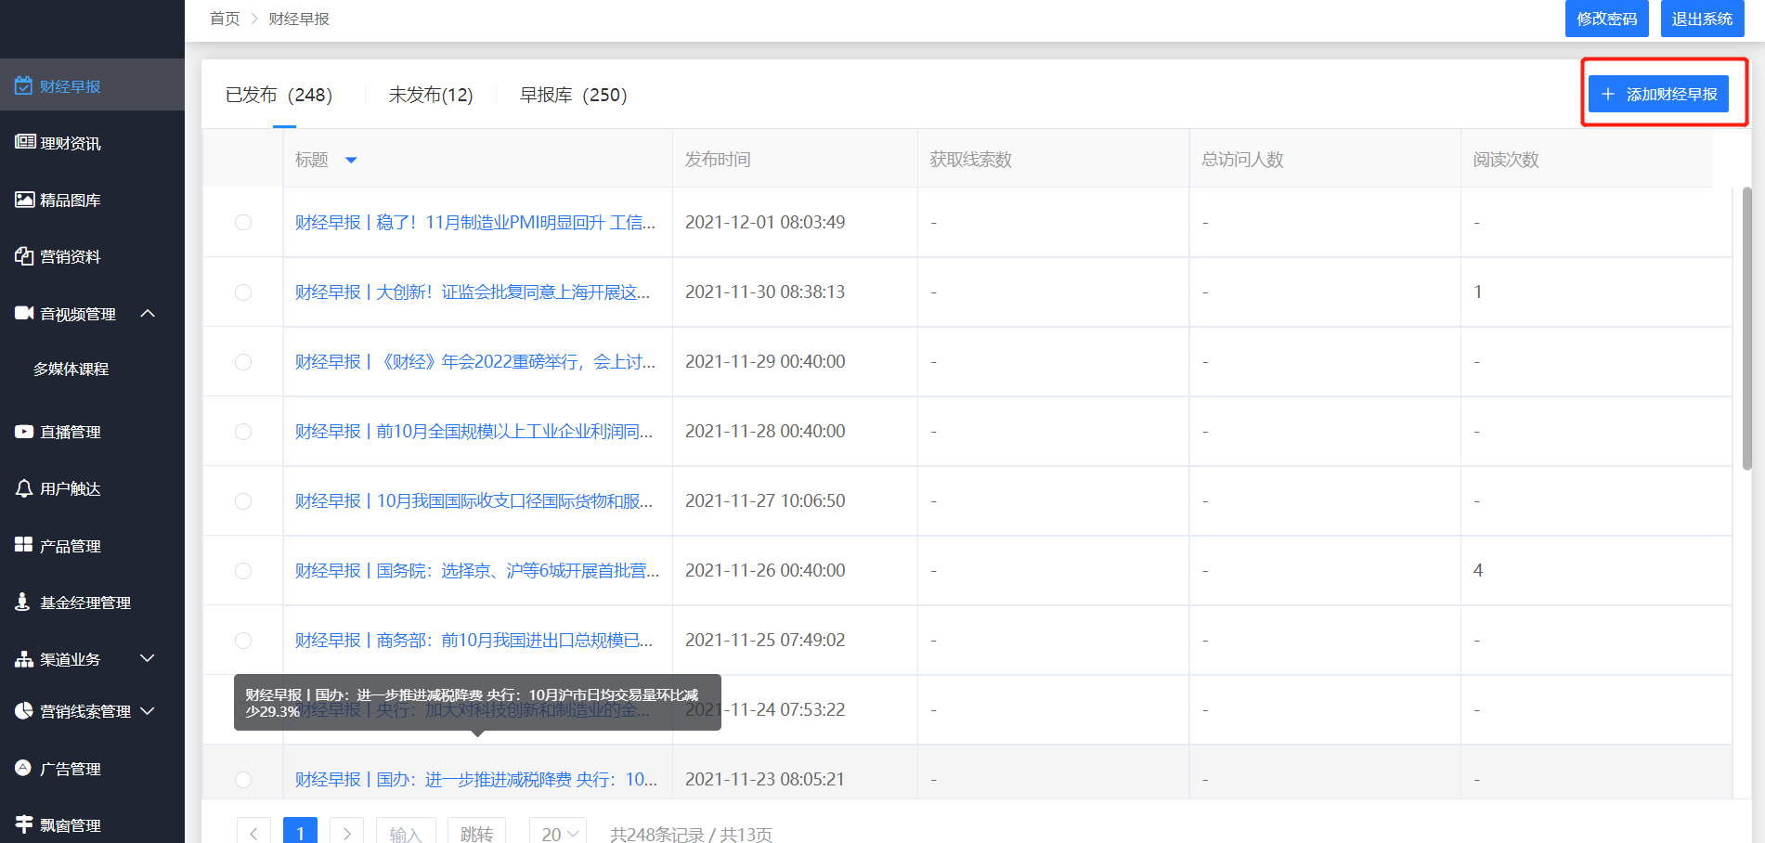This screenshot has width=1765, height=843.
Task: Select radio for 2021-11-30 08:38:13 row
Action: [x=243, y=292]
